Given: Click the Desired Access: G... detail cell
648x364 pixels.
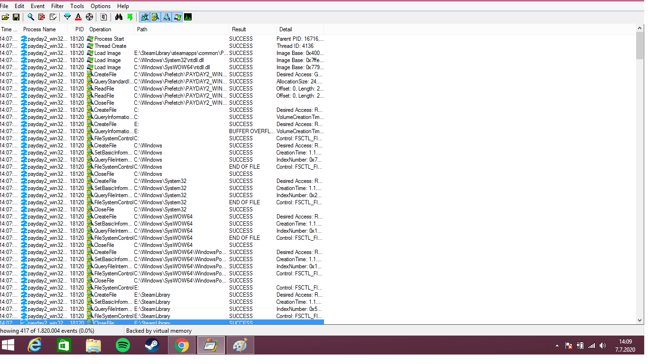Looking at the screenshot, I should point(299,74).
